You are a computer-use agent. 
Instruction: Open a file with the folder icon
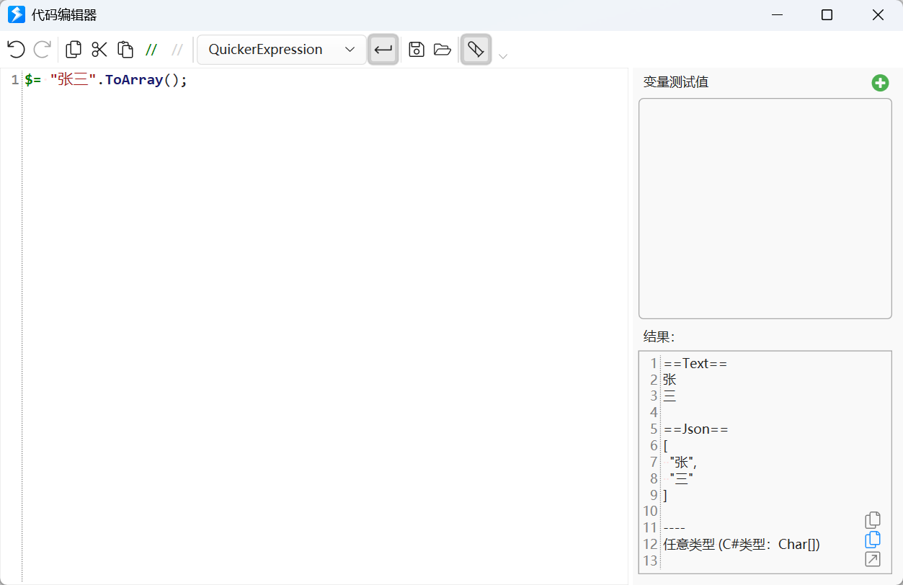click(x=442, y=50)
